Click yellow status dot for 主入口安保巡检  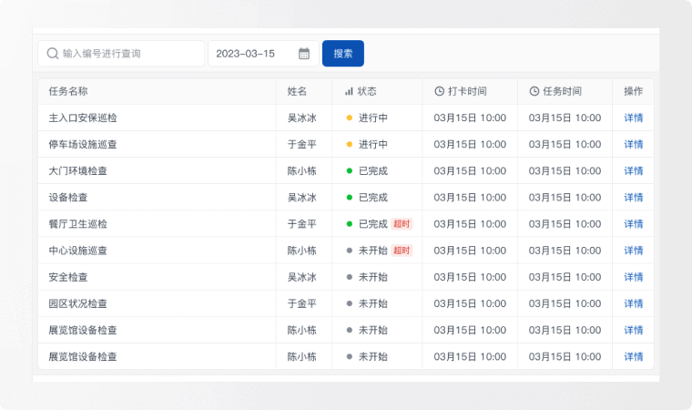point(350,118)
